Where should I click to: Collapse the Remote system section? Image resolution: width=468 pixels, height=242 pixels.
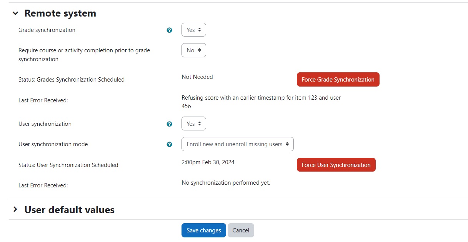[15, 13]
